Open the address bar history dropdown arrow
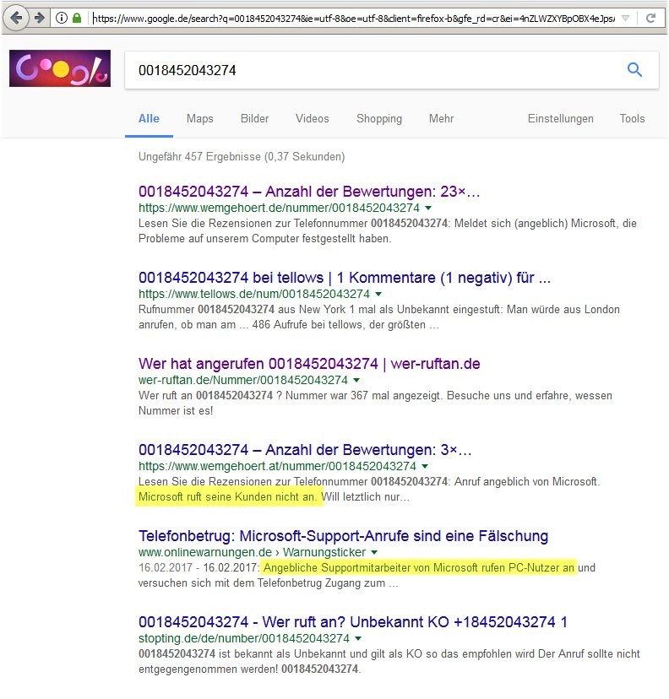The width and height of the screenshot is (669, 699). [x=624, y=18]
